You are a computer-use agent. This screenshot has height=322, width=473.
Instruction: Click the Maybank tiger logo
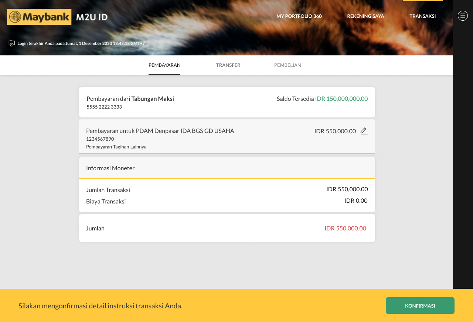click(x=15, y=17)
